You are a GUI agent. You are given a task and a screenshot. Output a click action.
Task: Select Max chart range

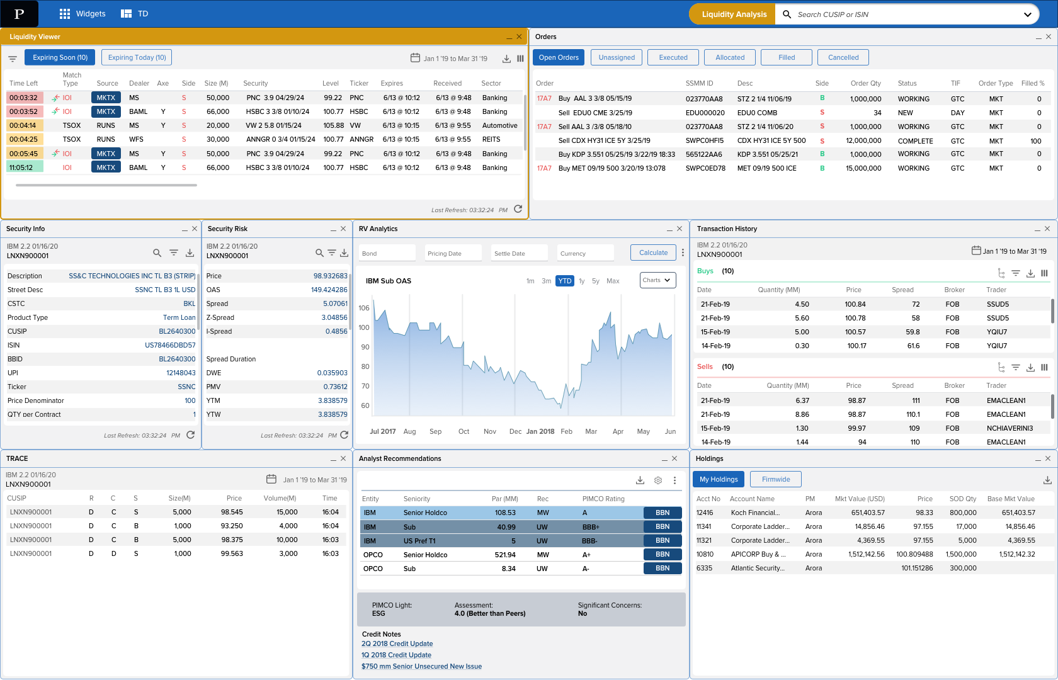pos(613,281)
